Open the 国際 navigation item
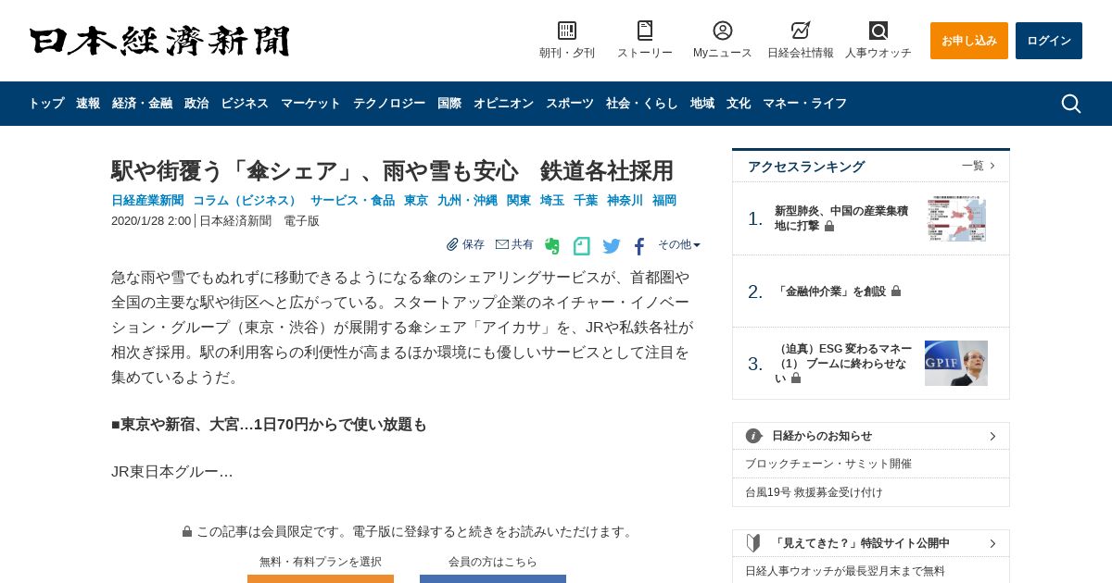Image resolution: width=1112 pixels, height=583 pixels. pos(449,104)
